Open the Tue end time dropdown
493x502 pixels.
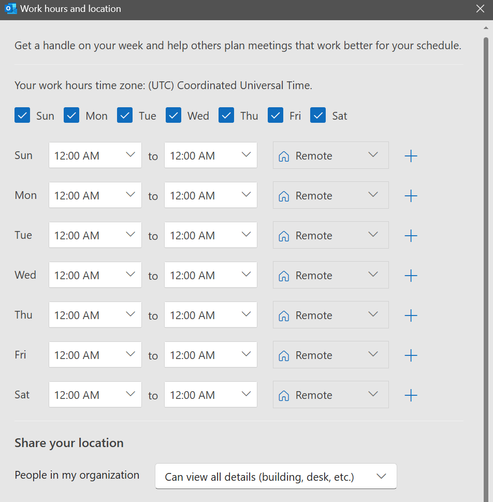click(211, 235)
